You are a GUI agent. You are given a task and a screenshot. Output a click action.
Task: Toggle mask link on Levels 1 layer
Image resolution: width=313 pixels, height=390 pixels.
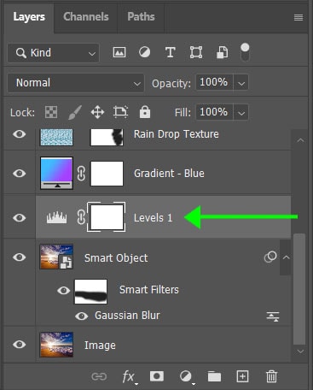[x=81, y=217]
